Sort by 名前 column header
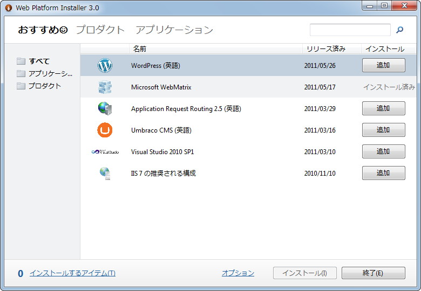This screenshot has width=421, height=291. tap(216, 48)
